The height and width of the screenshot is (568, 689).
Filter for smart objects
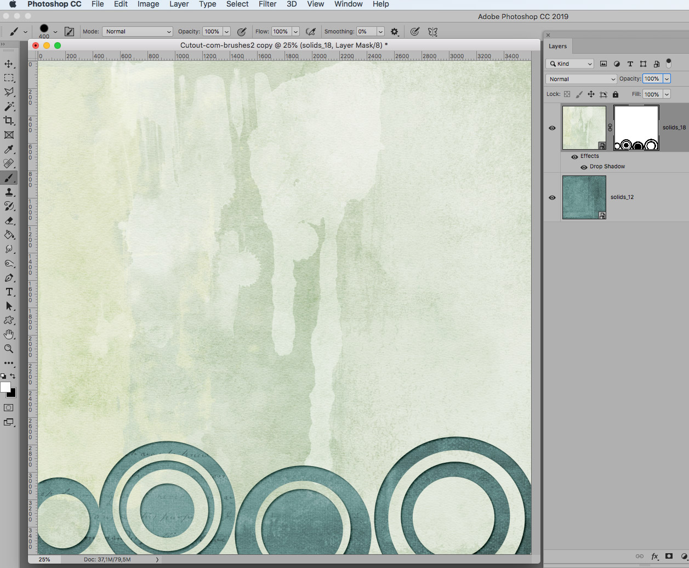pyautogui.click(x=656, y=64)
